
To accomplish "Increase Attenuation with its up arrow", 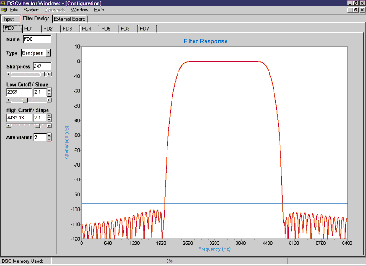I will coord(49,135).
